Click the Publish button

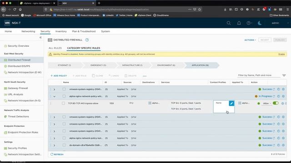(x=280, y=40)
